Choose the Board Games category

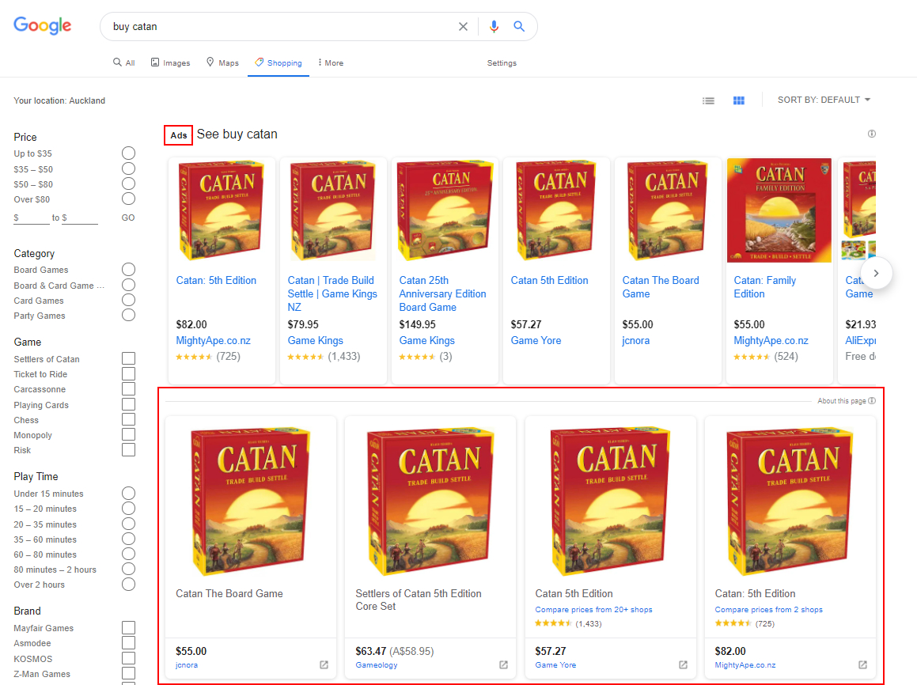(x=129, y=270)
